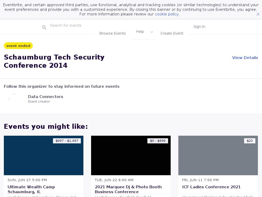Click the event ended yellow badge

click(x=18, y=46)
